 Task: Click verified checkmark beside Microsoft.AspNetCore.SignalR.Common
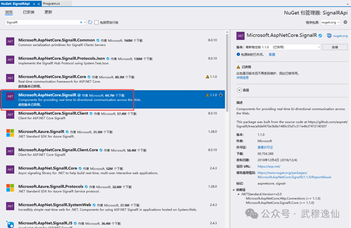98,41
